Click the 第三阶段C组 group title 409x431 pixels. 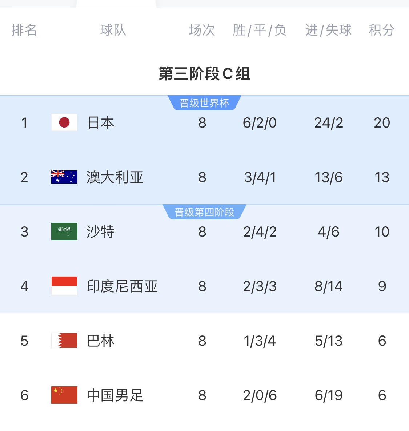(204, 74)
